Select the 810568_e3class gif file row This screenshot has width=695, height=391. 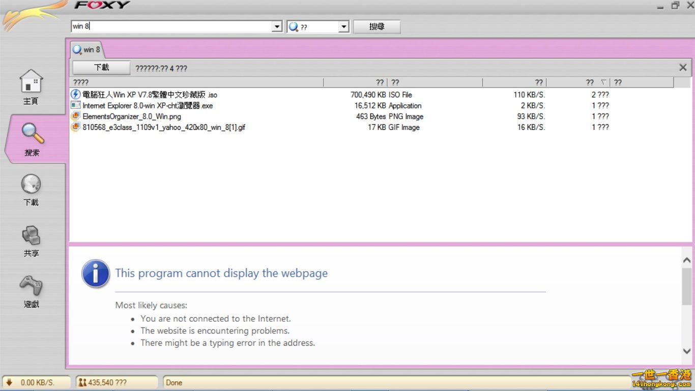163,127
